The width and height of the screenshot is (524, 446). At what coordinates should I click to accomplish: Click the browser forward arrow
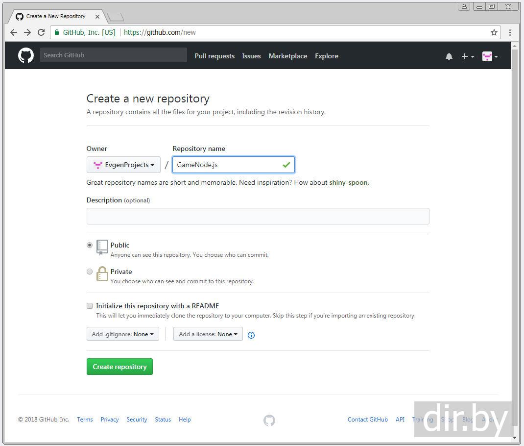pos(27,32)
